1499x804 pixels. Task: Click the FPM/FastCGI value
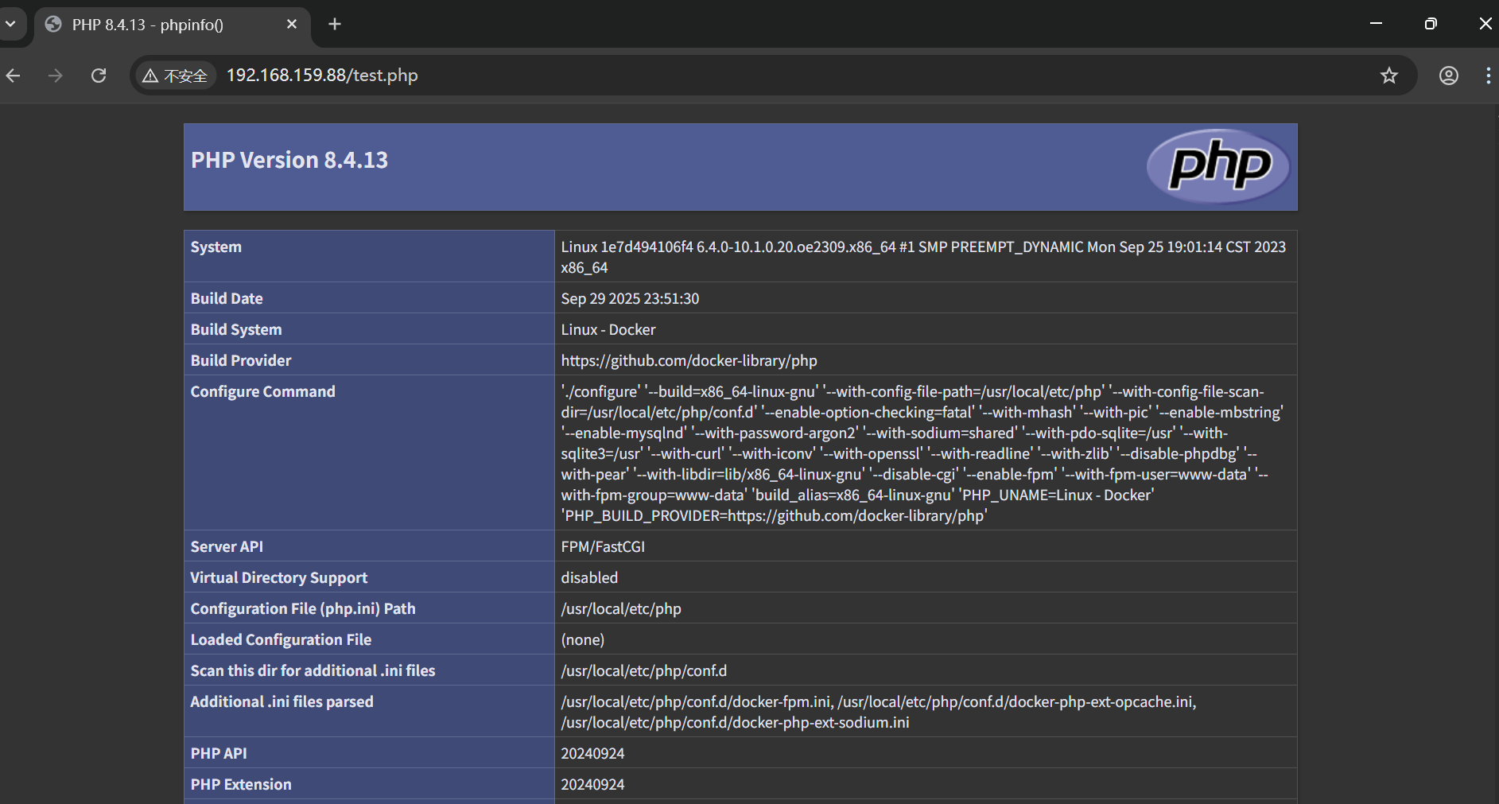point(603,547)
